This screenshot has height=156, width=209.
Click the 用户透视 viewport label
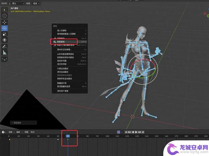click(x=14, y=8)
